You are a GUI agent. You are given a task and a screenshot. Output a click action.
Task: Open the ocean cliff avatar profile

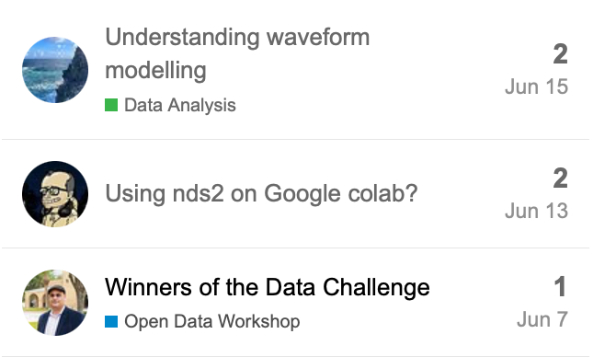point(55,70)
